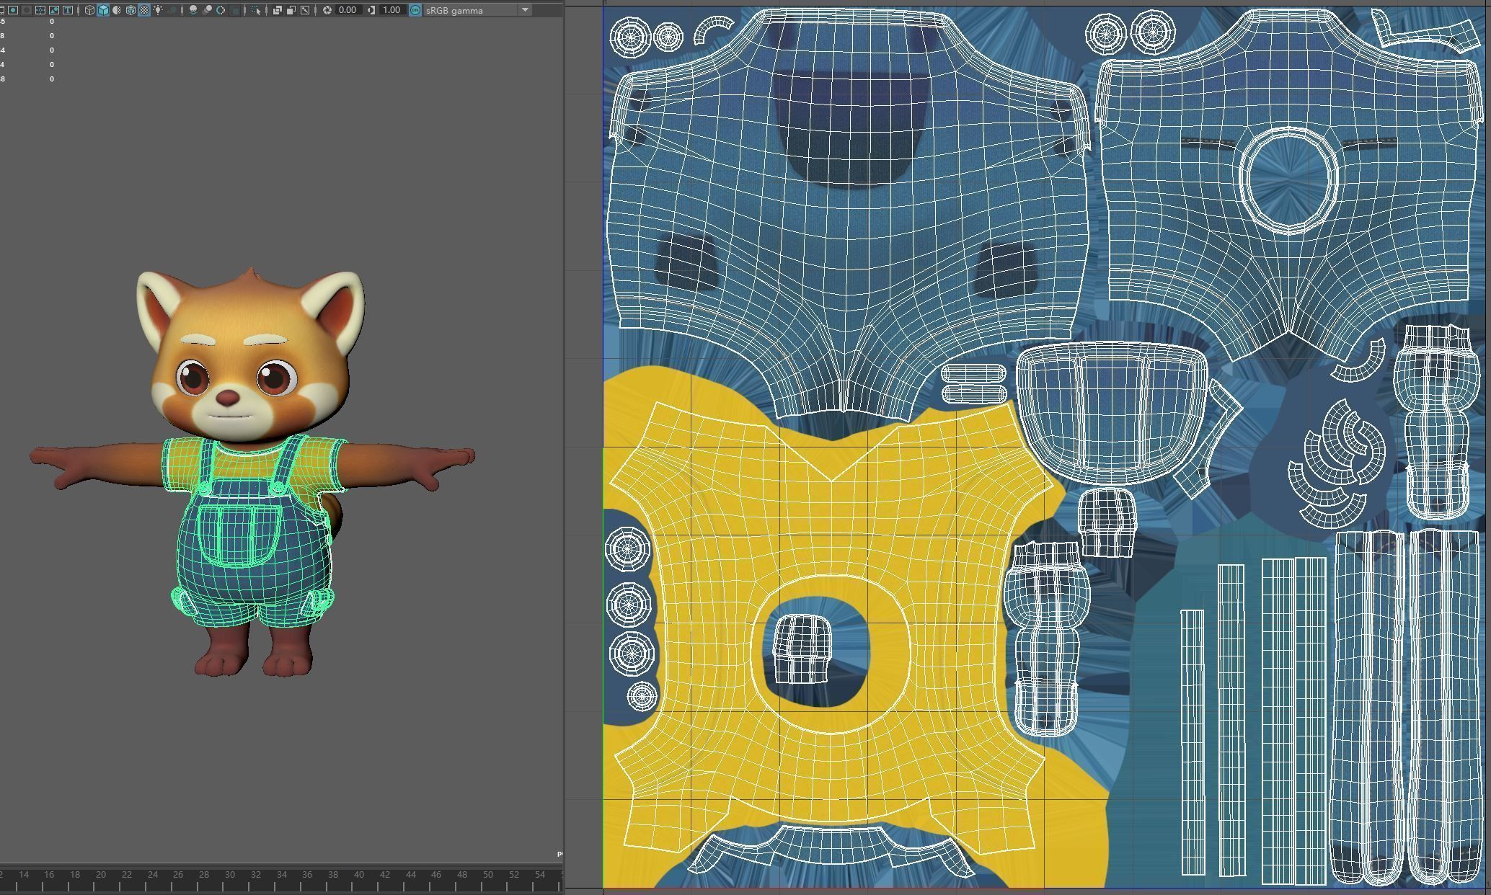
Task: Toggle the field chart icon
Action: coord(40,10)
